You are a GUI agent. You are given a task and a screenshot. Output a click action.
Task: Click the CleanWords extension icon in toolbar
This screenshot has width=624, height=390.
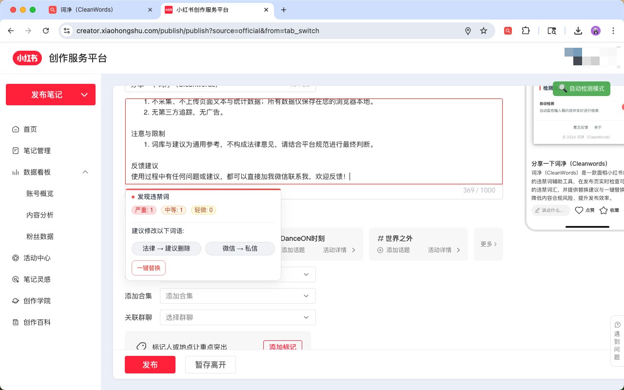(508, 31)
